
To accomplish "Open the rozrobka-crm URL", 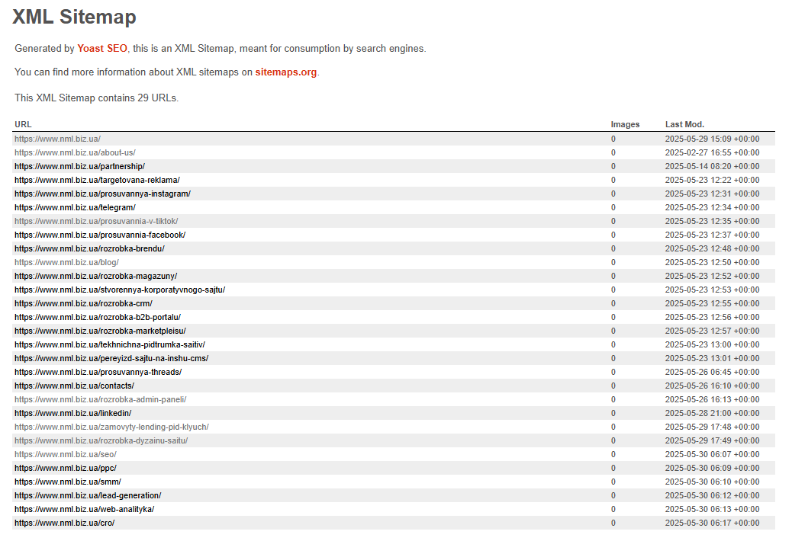I will (83, 303).
